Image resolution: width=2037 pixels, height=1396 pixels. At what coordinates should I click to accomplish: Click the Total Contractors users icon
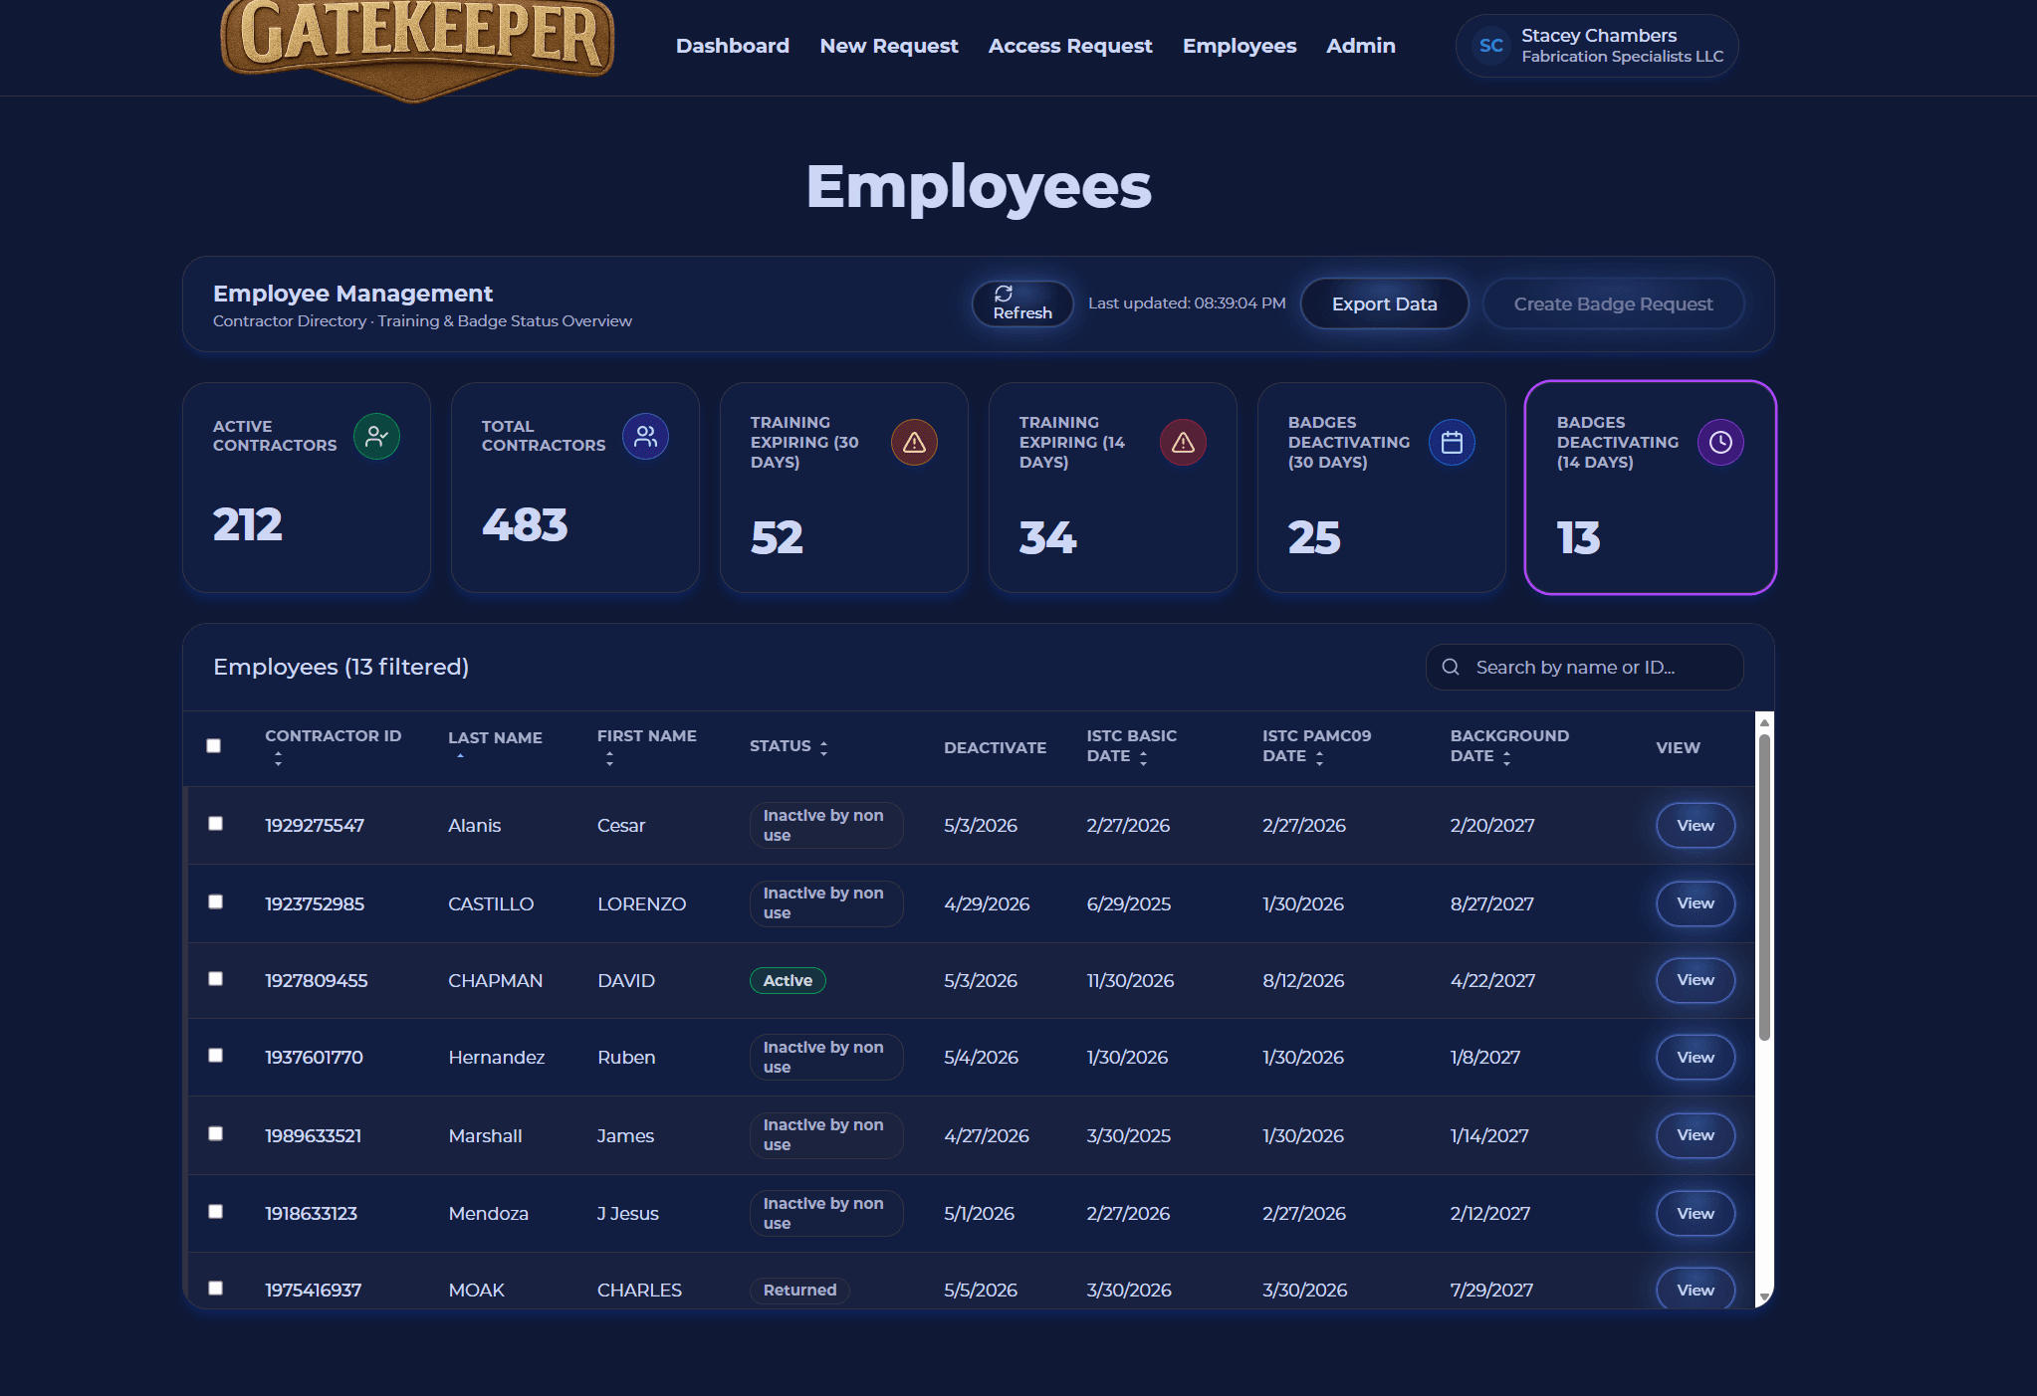[645, 436]
